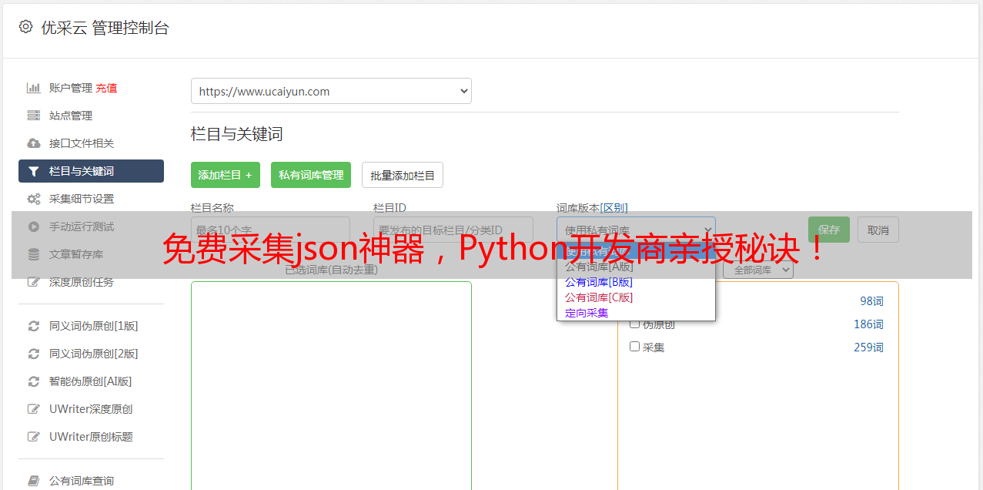Click refresh icon of 智能伪原创[AI版]
The height and width of the screenshot is (490, 983).
coord(34,381)
